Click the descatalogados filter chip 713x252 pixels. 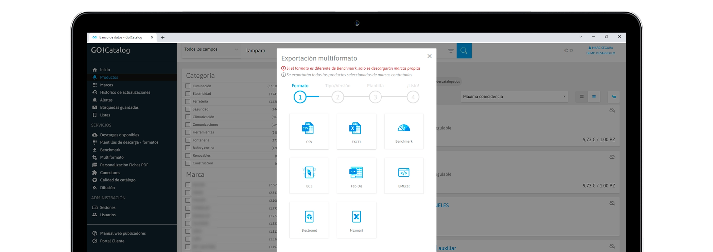click(x=449, y=82)
